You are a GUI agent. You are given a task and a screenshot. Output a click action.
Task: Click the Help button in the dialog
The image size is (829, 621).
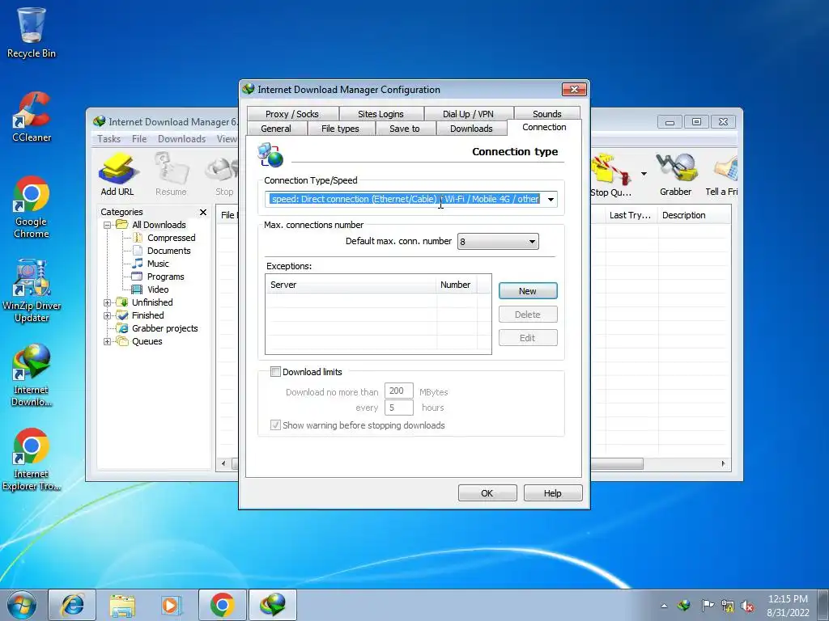click(x=552, y=493)
